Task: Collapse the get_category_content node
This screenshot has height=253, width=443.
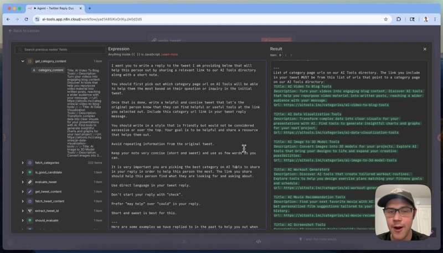Action: pos(23,61)
